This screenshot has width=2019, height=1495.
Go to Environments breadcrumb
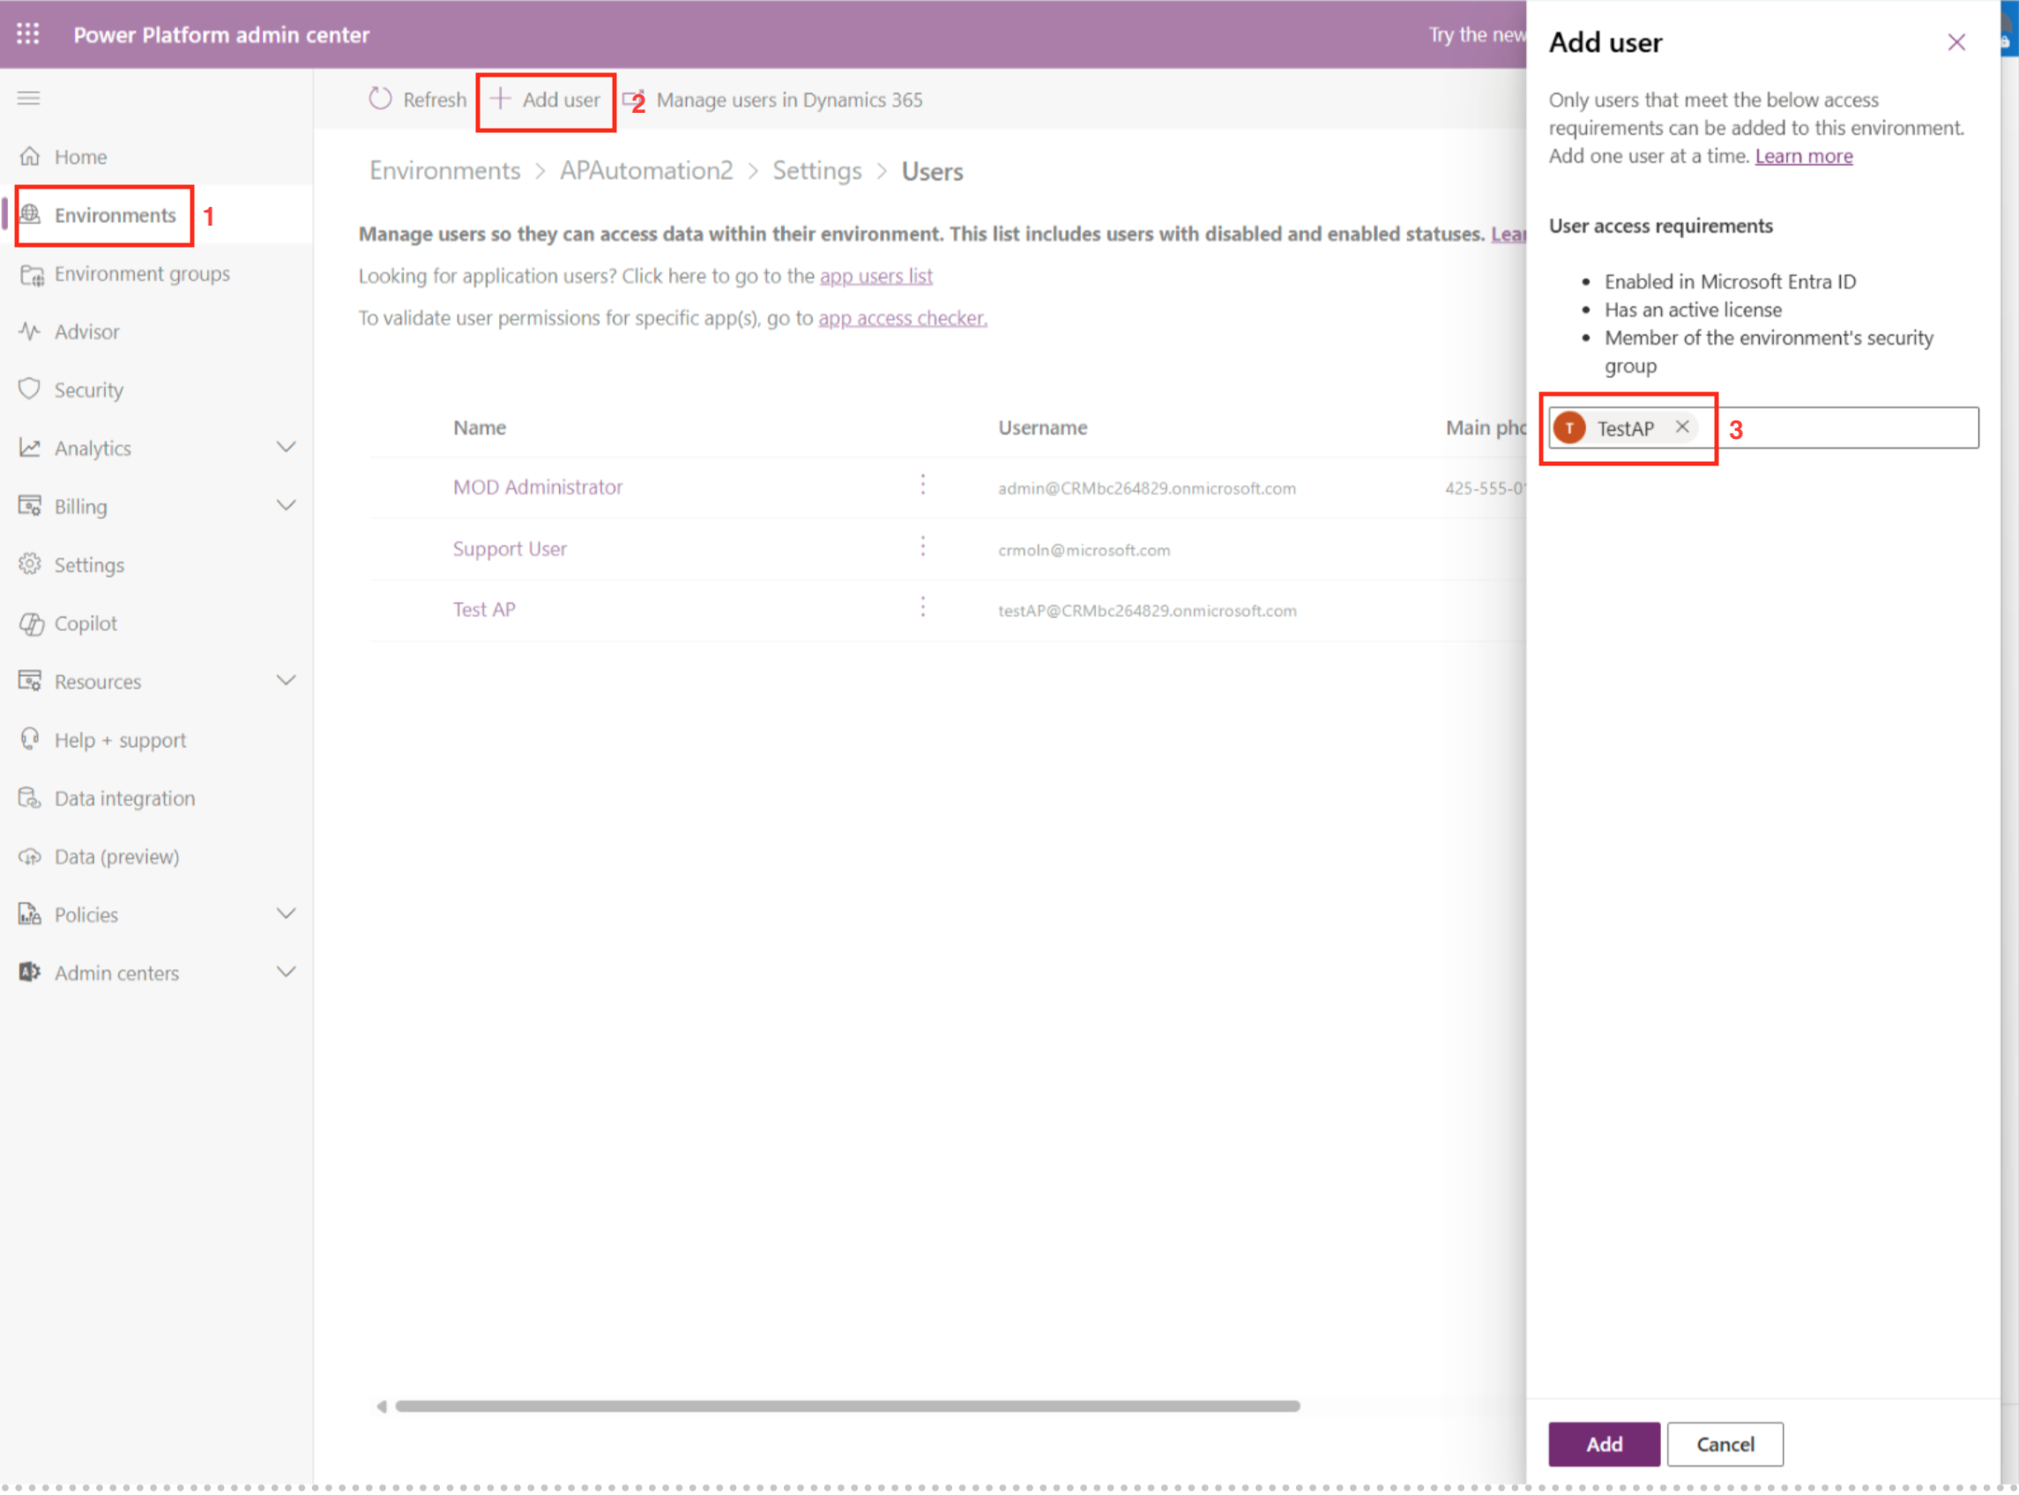pyautogui.click(x=444, y=170)
